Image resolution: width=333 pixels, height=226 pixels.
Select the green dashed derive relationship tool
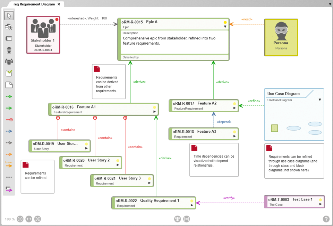pos(9,96)
